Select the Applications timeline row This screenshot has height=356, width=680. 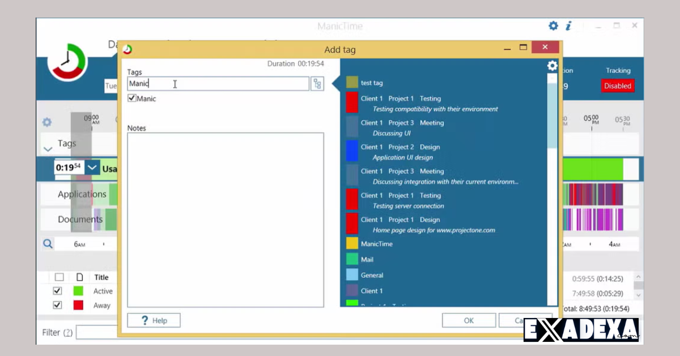point(82,194)
